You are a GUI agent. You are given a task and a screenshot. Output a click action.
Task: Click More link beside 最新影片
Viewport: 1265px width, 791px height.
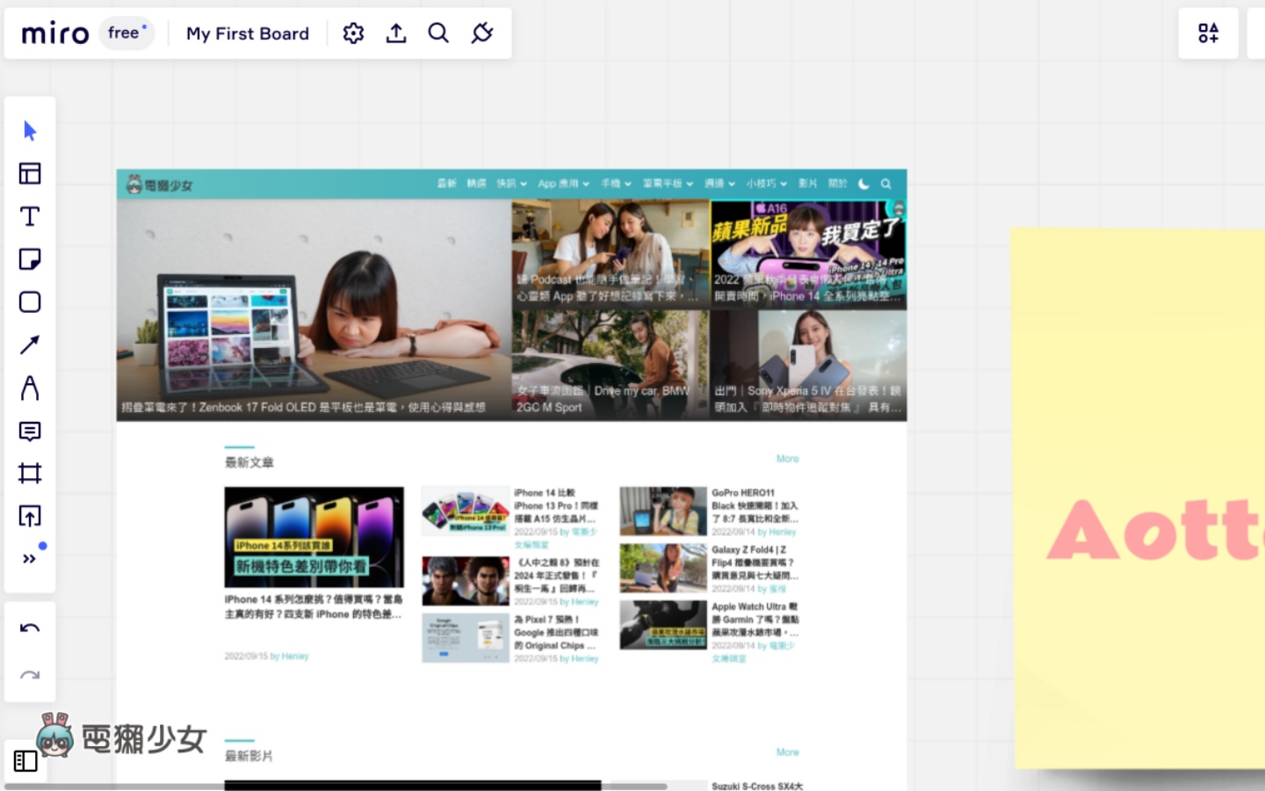coord(787,752)
